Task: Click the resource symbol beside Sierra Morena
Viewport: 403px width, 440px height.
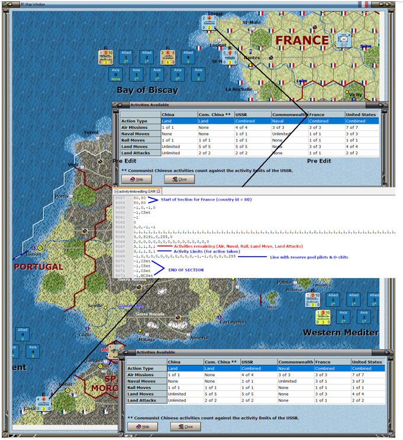Action: (x=138, y=287)
